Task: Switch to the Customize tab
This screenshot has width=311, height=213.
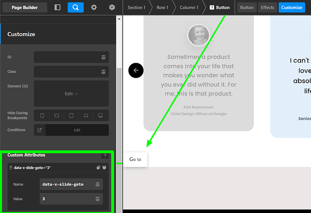Action: (x=292, y=8)
